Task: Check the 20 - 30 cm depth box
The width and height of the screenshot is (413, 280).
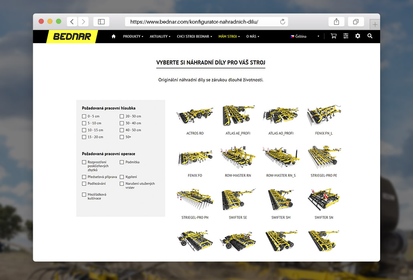Action: 121,116
